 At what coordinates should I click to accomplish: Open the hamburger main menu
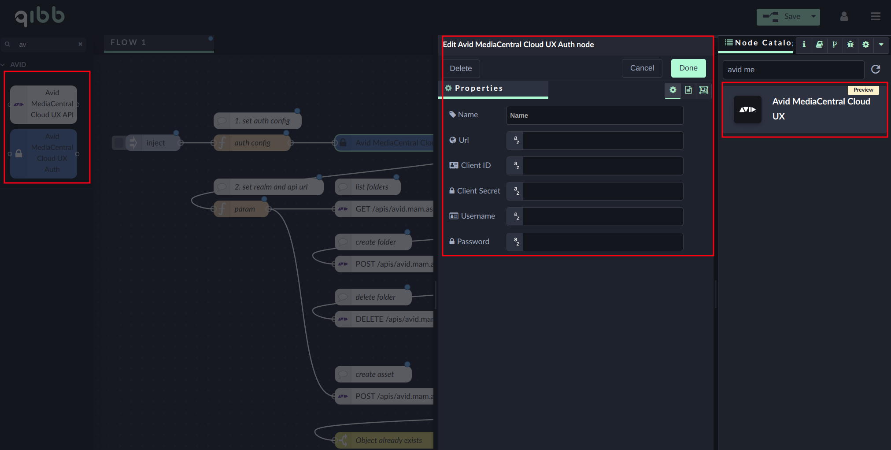point(875,17)
